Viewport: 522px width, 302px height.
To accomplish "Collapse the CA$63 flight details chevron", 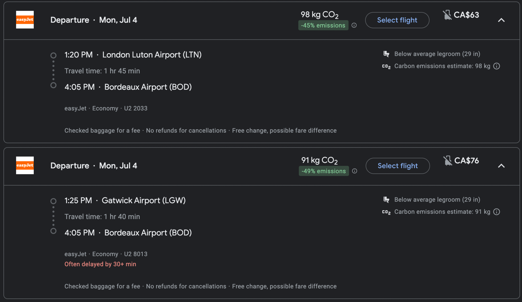I will click(501, 20).
